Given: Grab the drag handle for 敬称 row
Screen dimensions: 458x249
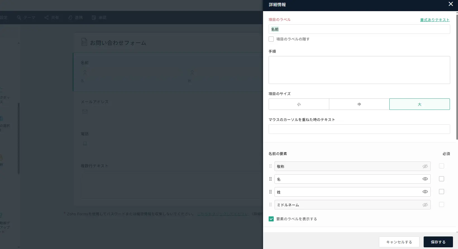Looking at the screenshot, I should coord(270,166).
